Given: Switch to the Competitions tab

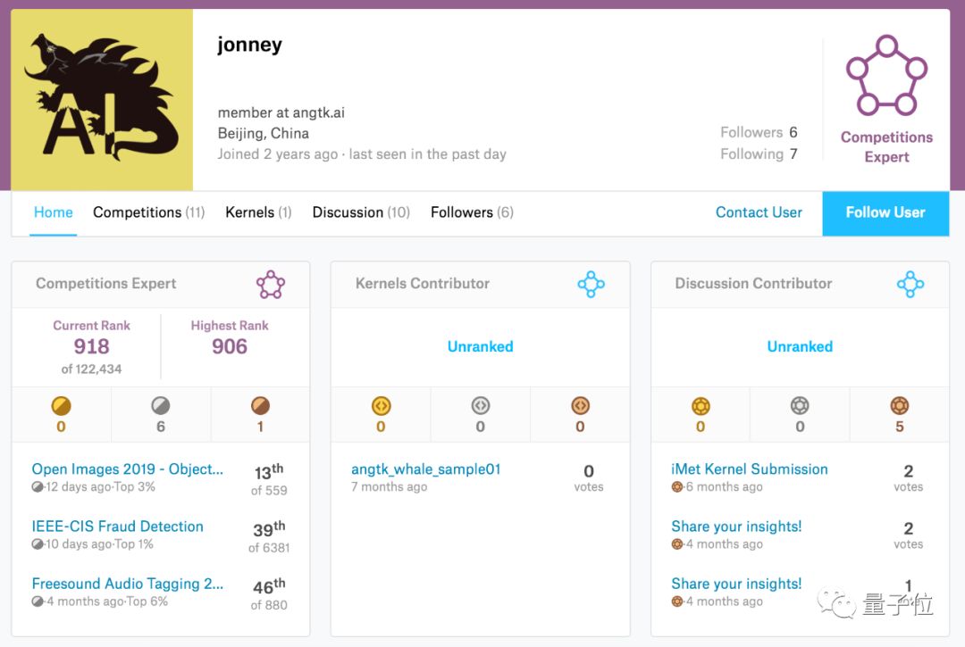Looking at the screenshot, I should click(148, 212).
